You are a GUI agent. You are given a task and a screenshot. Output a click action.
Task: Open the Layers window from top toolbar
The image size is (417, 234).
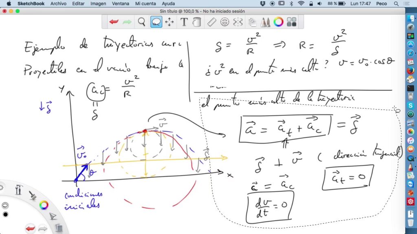252,22
